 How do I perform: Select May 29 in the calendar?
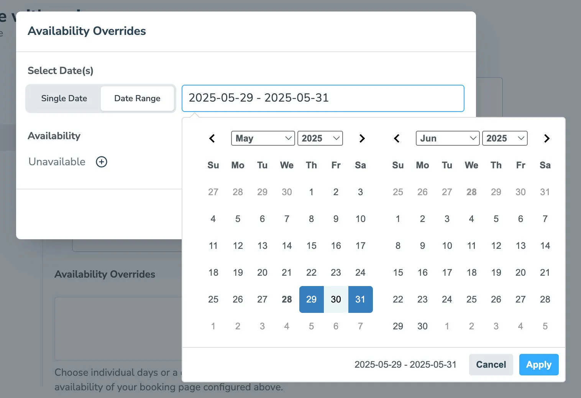pos(311,299)
